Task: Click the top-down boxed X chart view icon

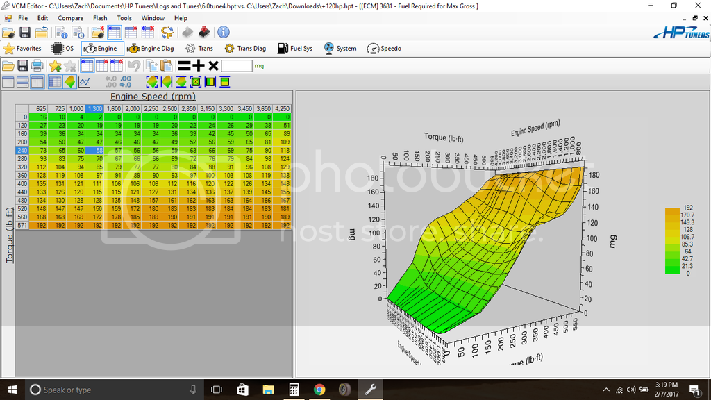Action: pos(195,82)
